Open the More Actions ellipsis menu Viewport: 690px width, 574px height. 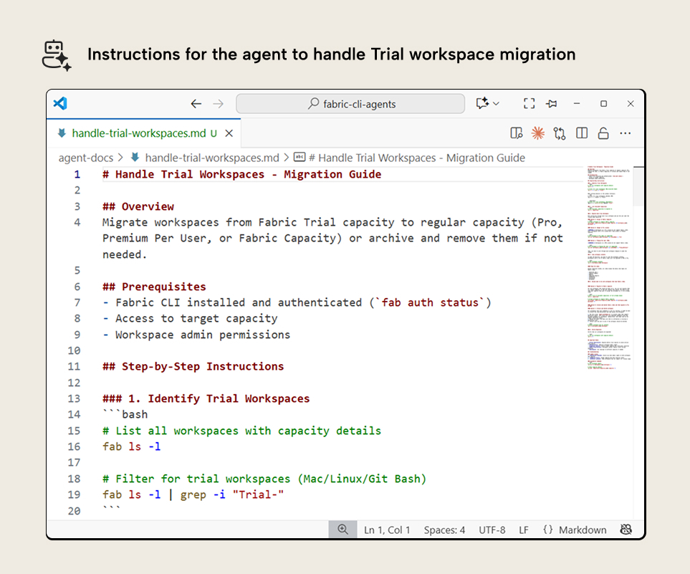(x=626, y=133)
